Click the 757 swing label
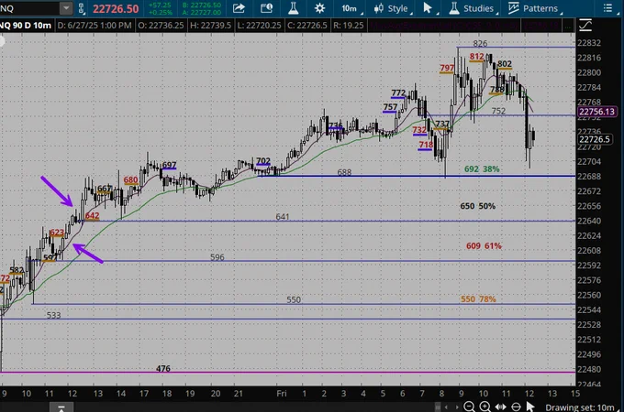The width and height of the screenshot is (624, 412). coord(390,107)
